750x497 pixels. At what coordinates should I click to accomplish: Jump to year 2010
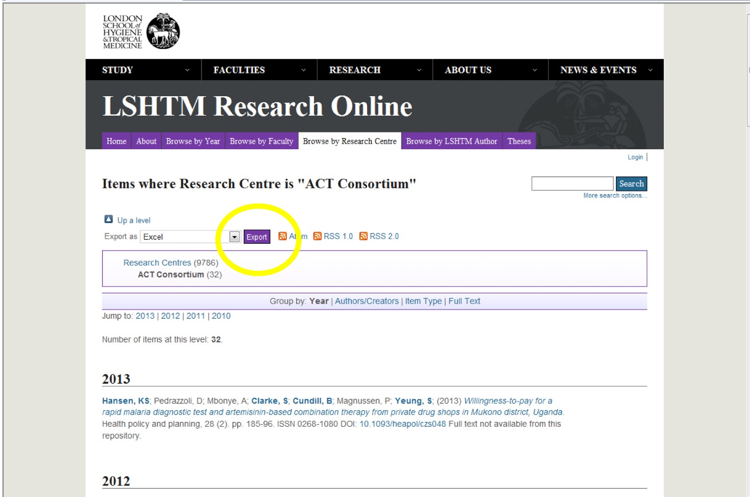221,316
